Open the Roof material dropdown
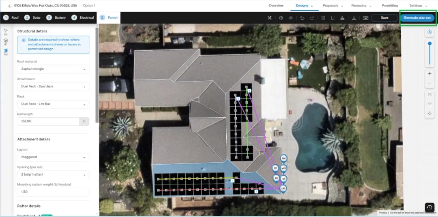Viewport: 438px width, 217px height. pos(53,69)
